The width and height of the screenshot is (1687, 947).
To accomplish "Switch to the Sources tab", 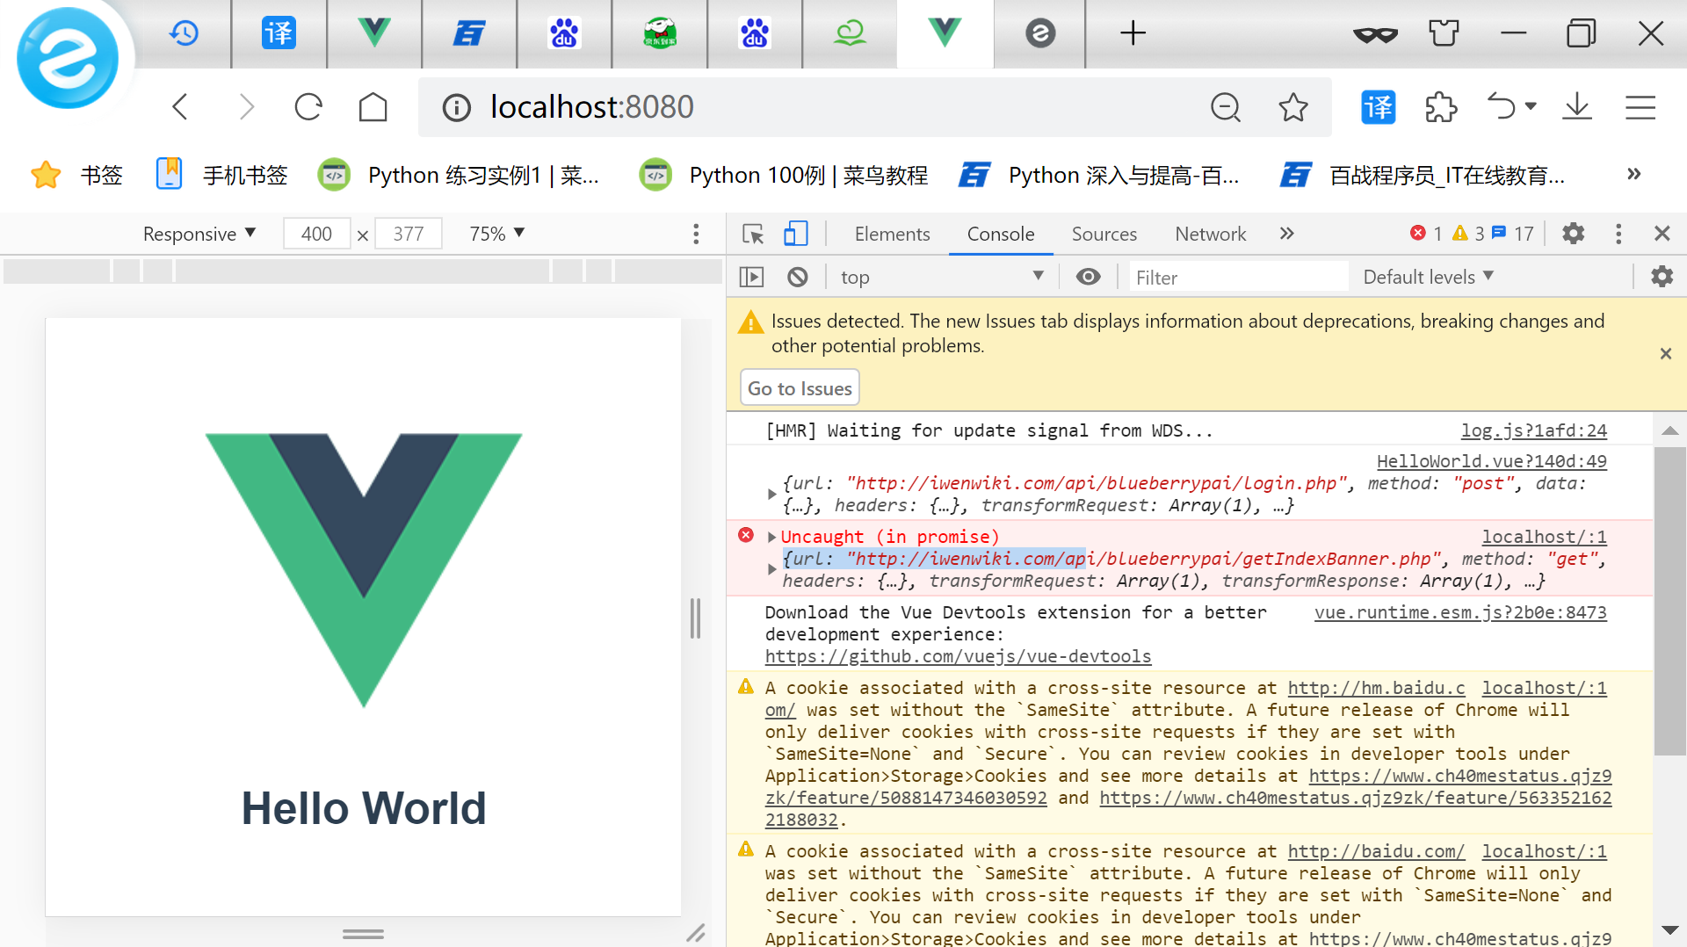I will point(1104,234).
